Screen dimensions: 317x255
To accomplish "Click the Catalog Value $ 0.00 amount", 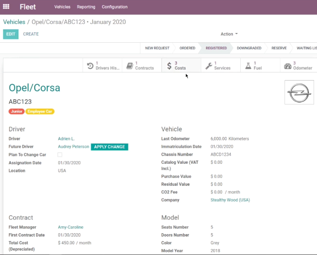I will [x=216, y=162].
